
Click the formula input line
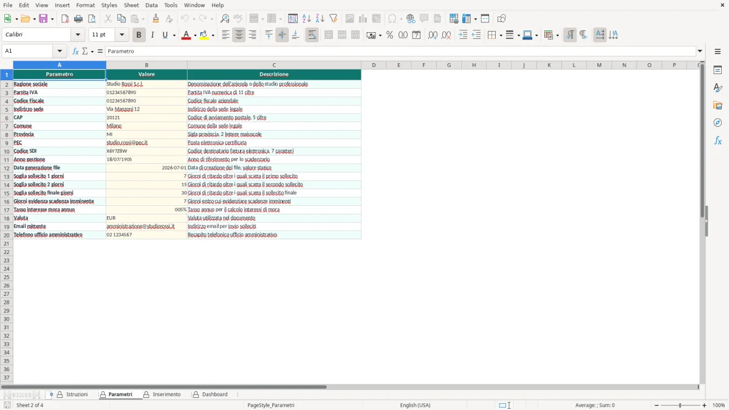400,51
